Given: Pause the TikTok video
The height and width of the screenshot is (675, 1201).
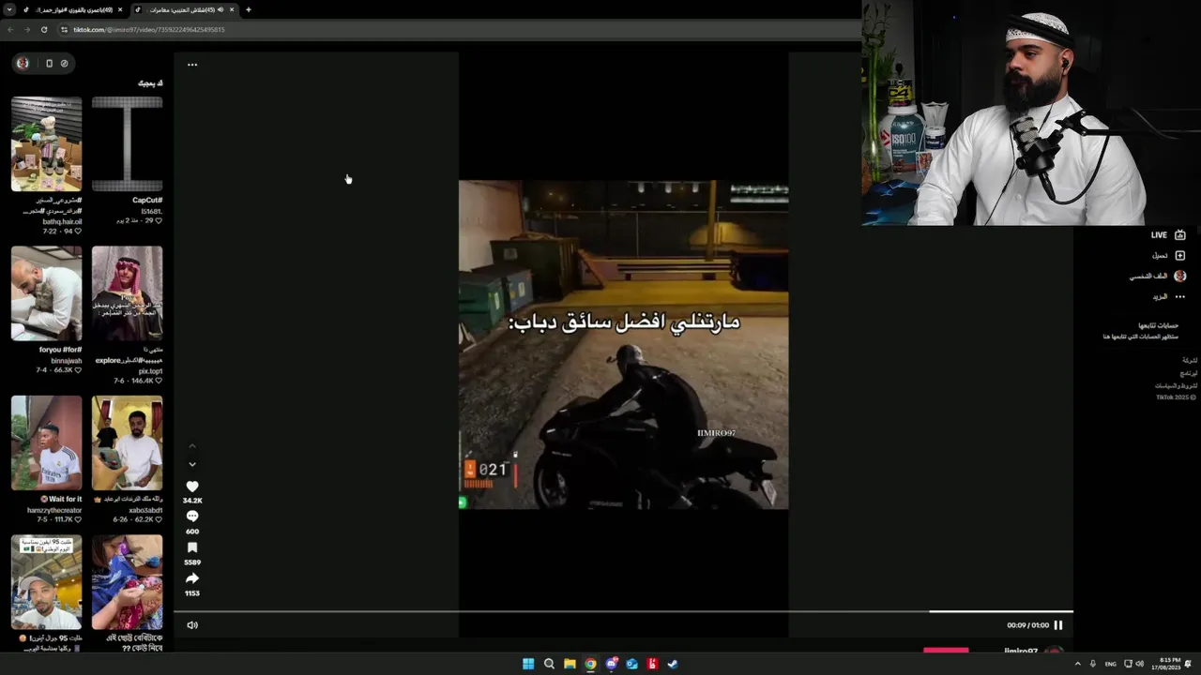Looking at the screenshot, I should pyautogui.click(x=1058, y=625).
